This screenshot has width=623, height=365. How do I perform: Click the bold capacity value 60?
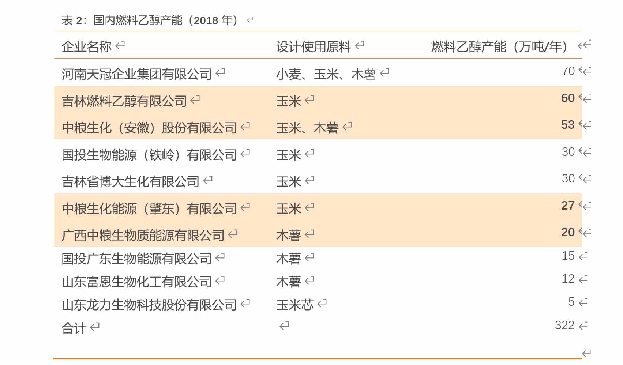[568, 98]
